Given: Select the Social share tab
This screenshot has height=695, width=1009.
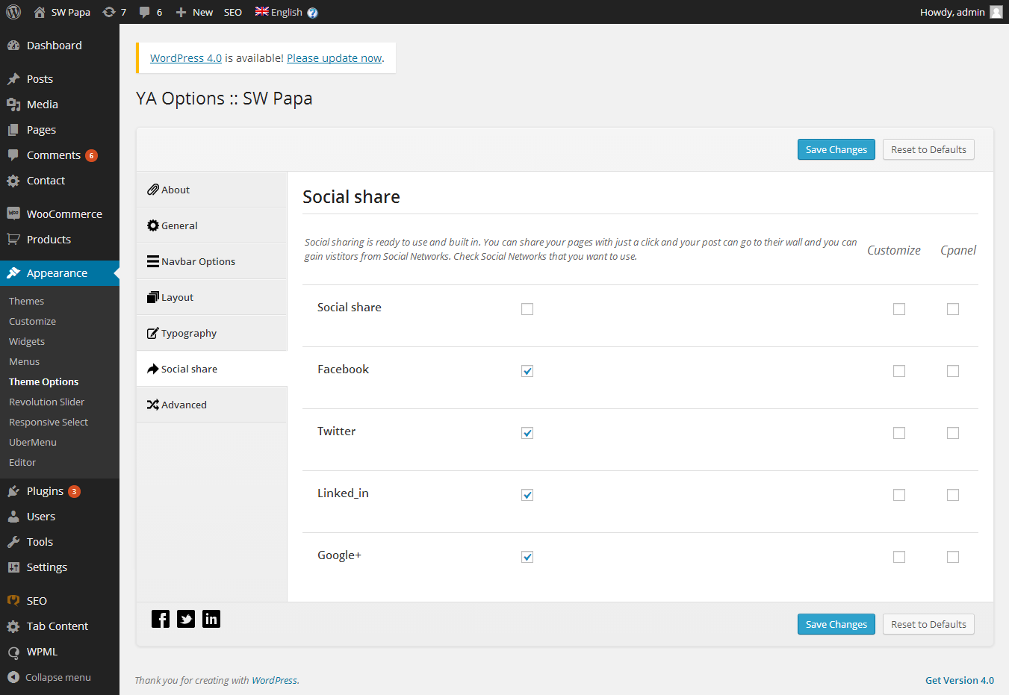Looking at the screenshot, I should pos(212,369).
